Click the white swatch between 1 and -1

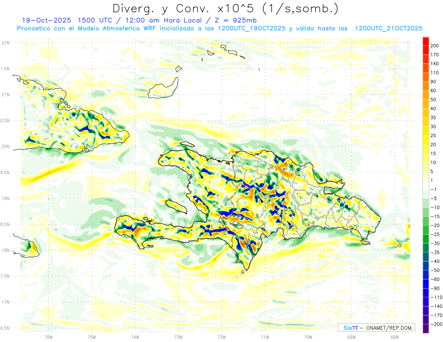(426, 185)
